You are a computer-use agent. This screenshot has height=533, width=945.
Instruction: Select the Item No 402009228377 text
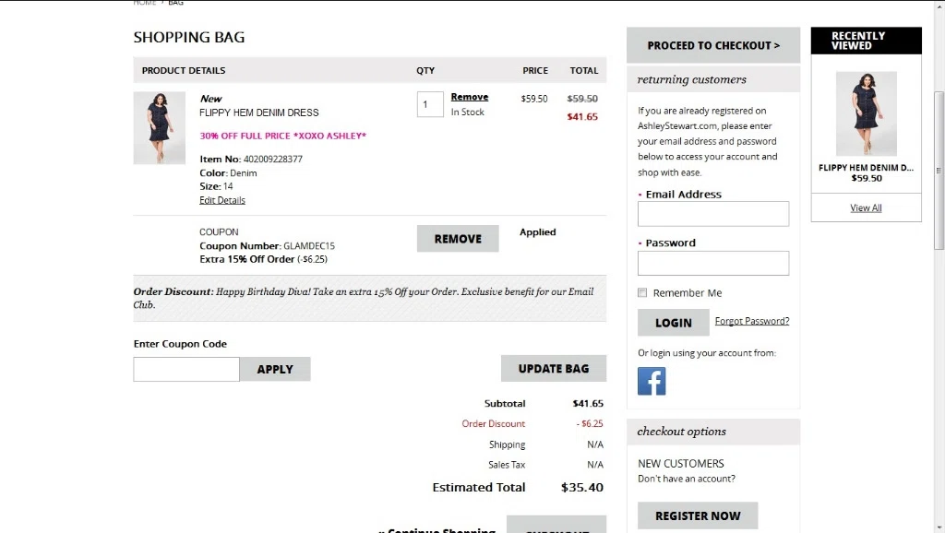(x=251, y=159)
